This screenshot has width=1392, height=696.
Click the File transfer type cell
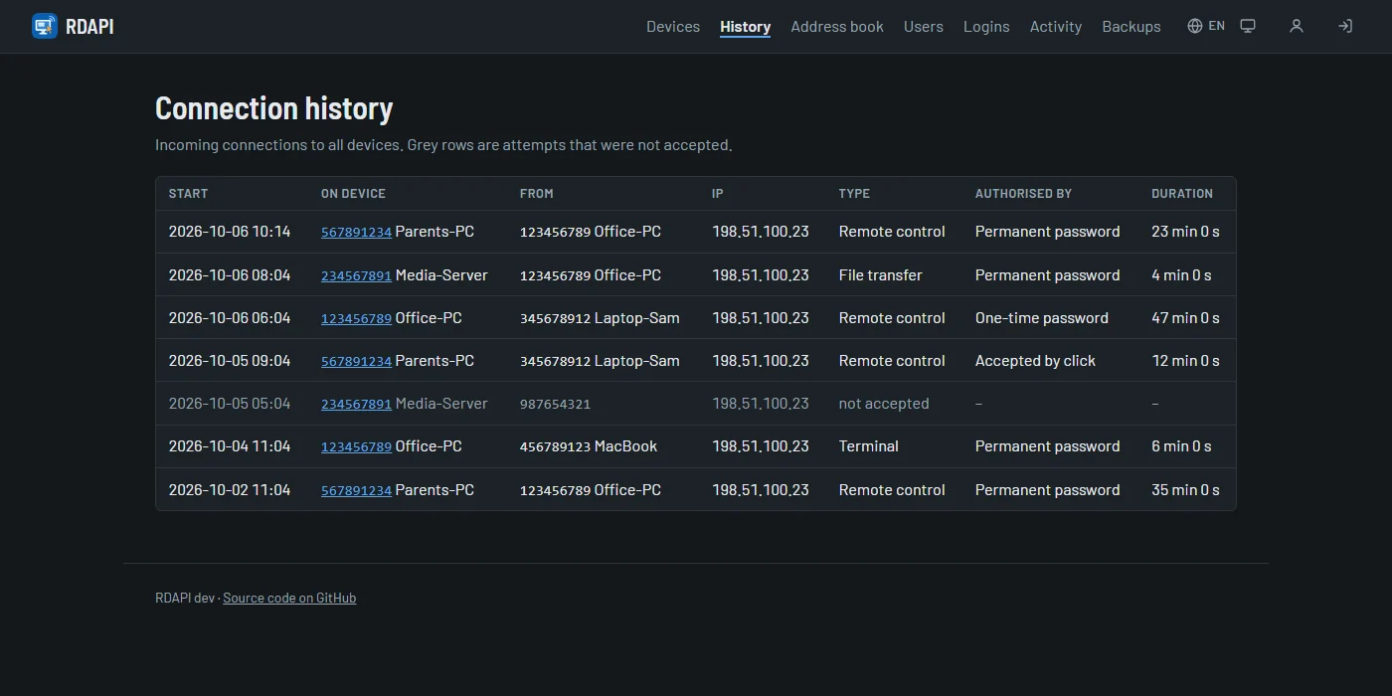pyautogui.click(x=881, y=275)
